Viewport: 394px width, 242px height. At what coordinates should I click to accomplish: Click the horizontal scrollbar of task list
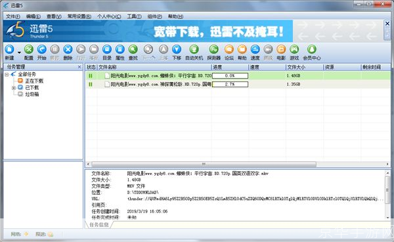coord(204,164)
